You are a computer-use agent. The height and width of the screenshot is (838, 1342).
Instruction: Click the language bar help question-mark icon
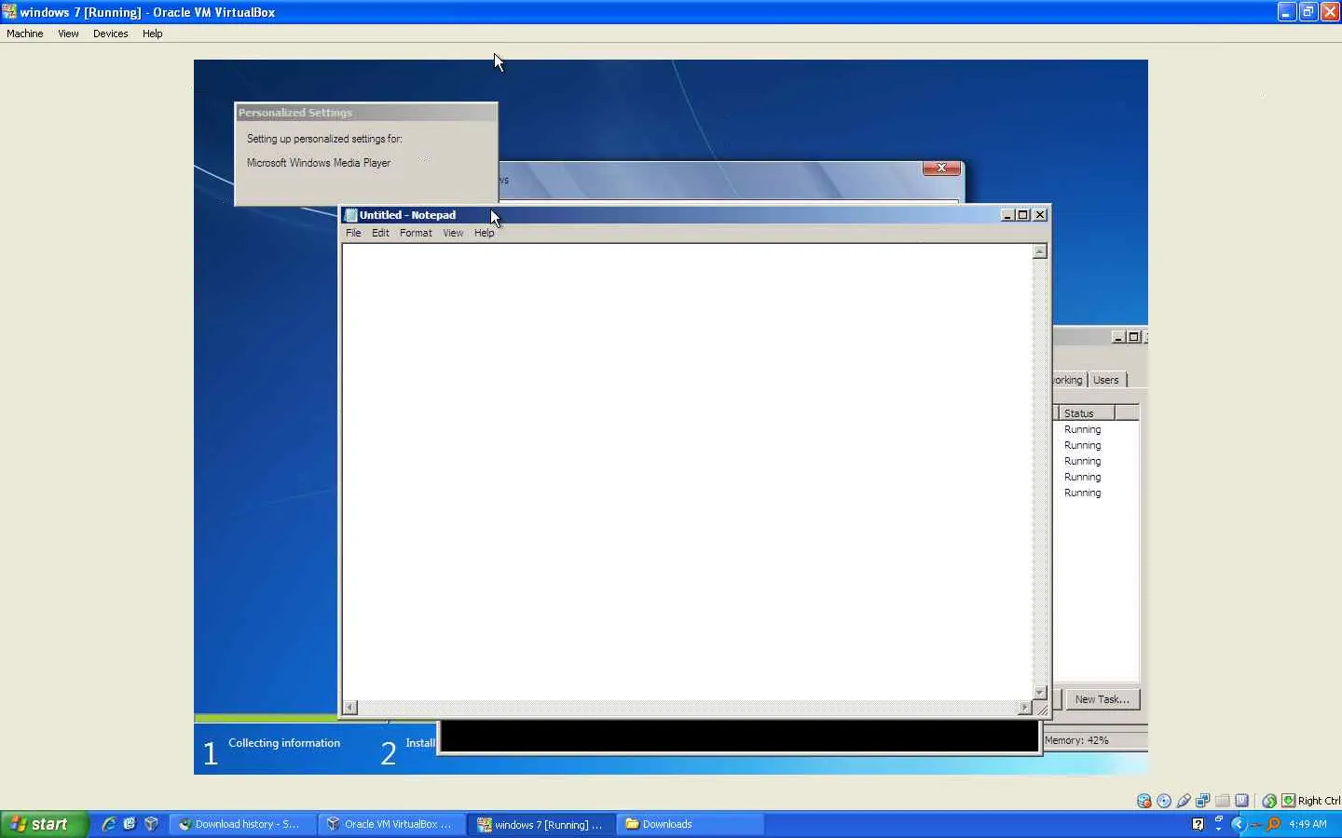click(x=1198, y=824)
